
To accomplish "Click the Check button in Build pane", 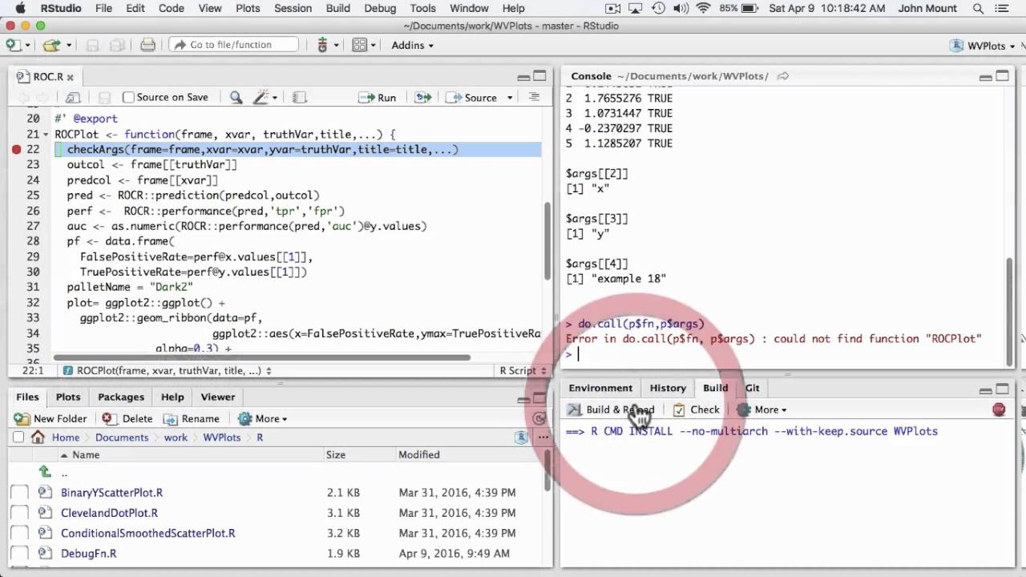I will click(x=696, y=410).
